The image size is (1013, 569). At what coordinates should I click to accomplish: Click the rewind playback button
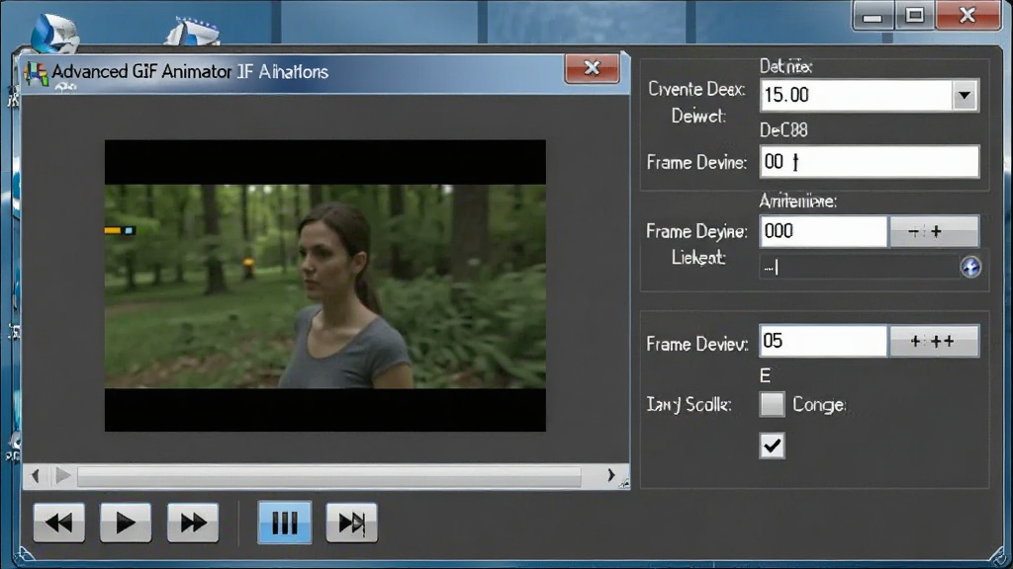coord(58,522)
